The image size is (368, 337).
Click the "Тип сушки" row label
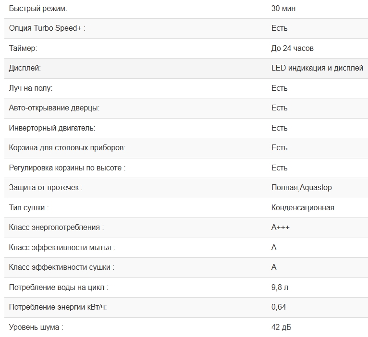click(x=29, y=208)
